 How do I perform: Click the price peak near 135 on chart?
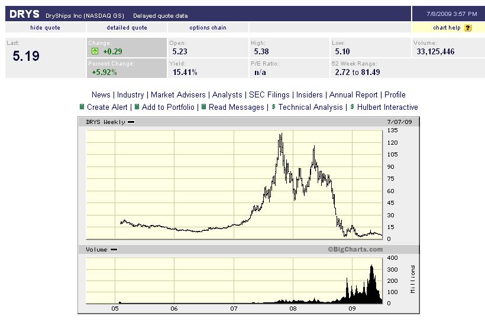click(x=281, y=135)
